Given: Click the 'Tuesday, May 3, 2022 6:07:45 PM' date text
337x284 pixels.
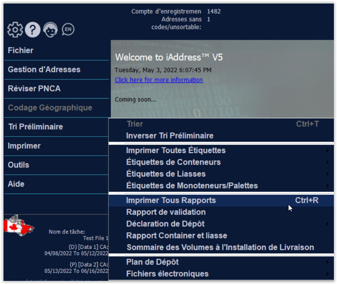Looking at the screenshot, I should click(x=163, y=70).
